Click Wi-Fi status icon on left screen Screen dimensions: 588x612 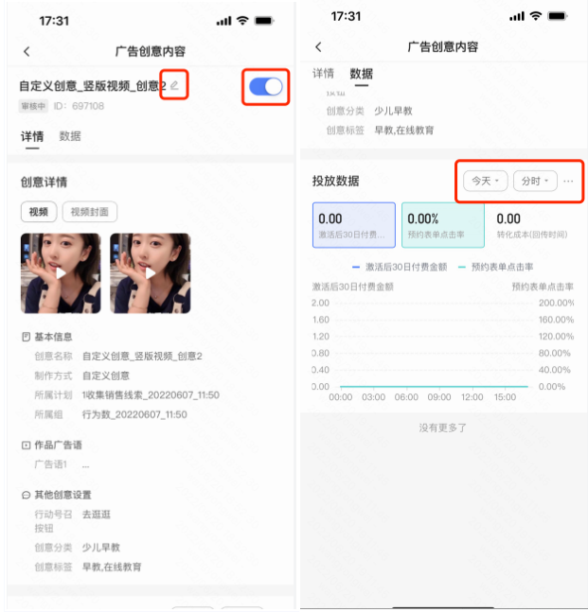(242, 20)
